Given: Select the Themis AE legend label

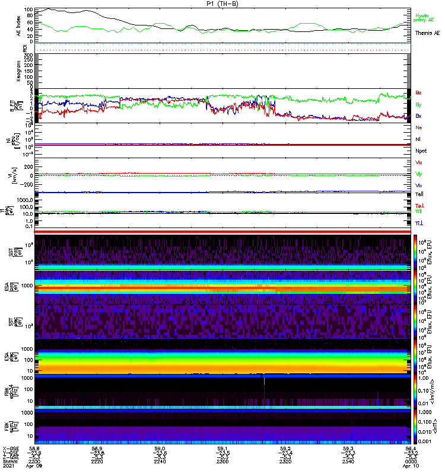Looking at the screenshot, I should click(x=427, y=33).
